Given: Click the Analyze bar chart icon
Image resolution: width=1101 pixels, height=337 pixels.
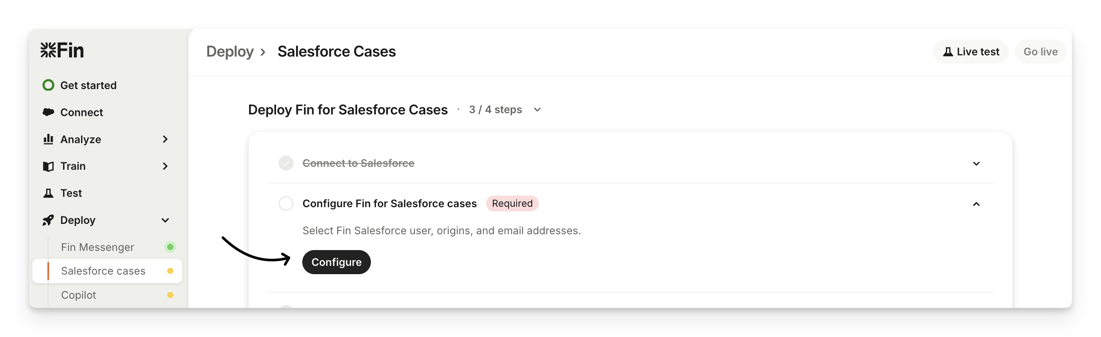Looking at the screenshot, I should coord(48,139).
